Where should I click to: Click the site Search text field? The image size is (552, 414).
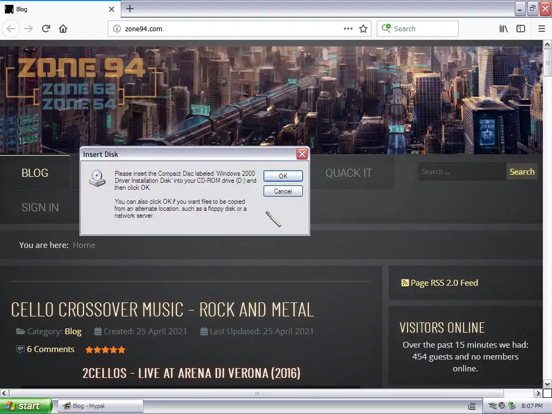point(461,172)
